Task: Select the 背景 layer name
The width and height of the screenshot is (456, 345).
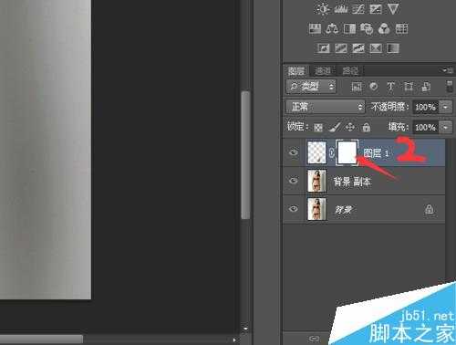Action: click(x=344, y=210)
